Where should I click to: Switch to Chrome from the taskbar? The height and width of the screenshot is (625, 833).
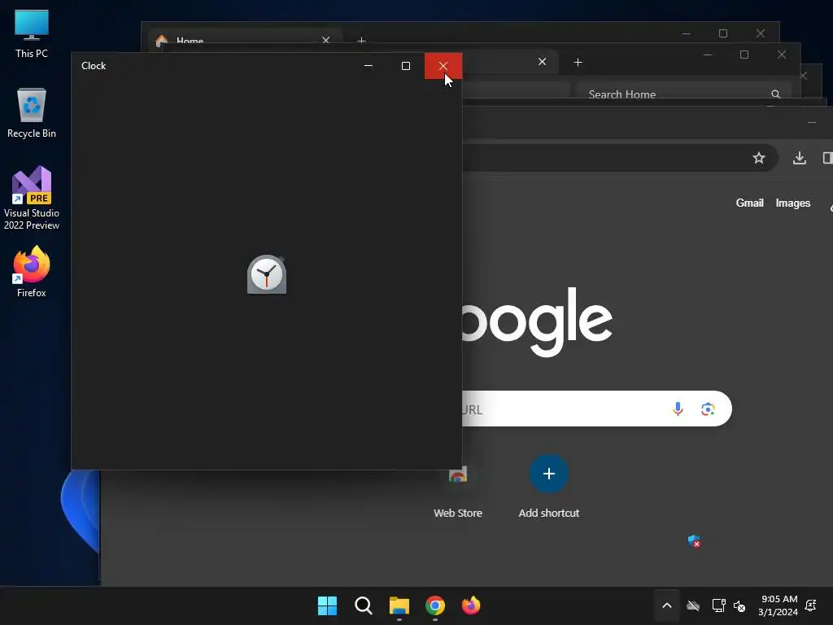(435, 605)
